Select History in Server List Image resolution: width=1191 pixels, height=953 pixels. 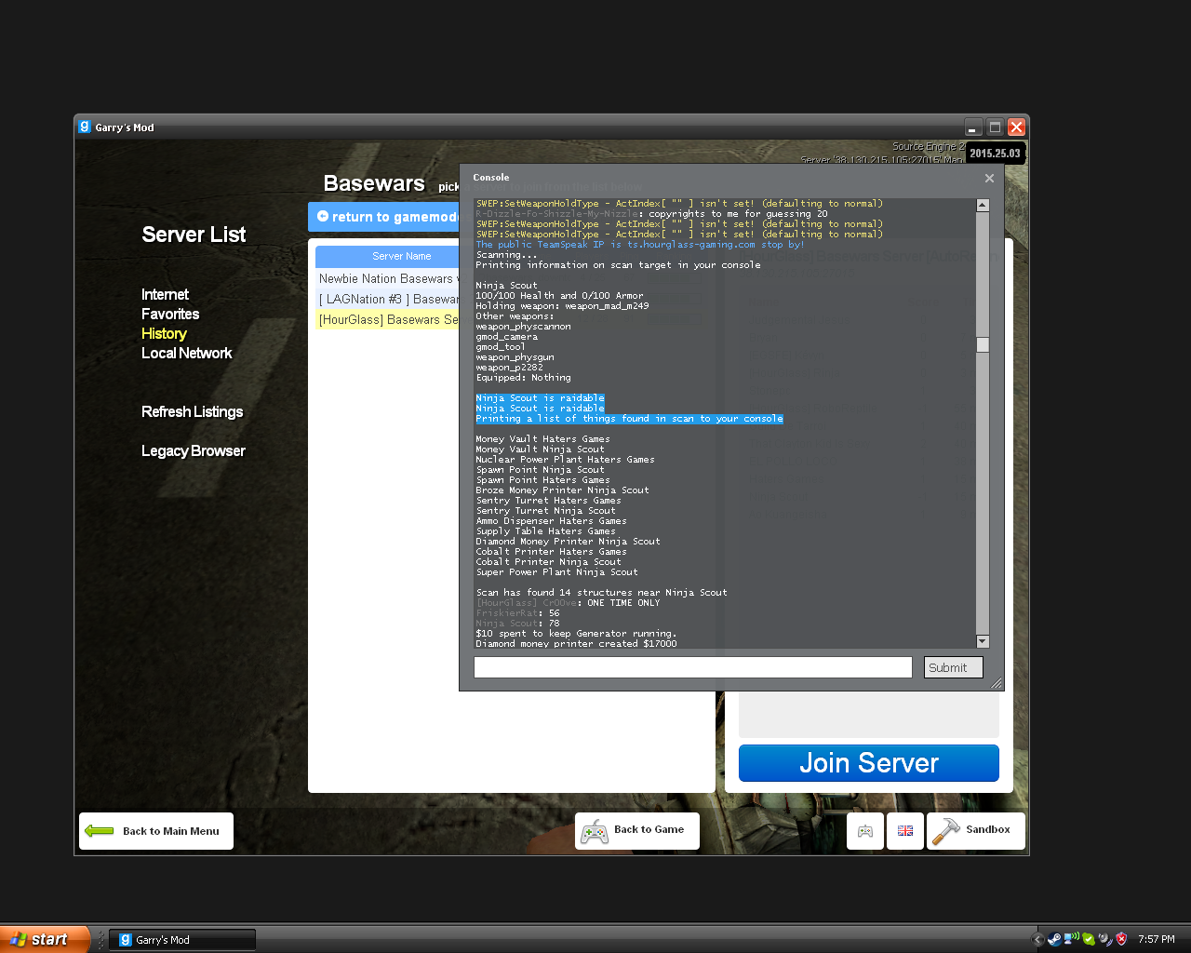click(164, 333)
